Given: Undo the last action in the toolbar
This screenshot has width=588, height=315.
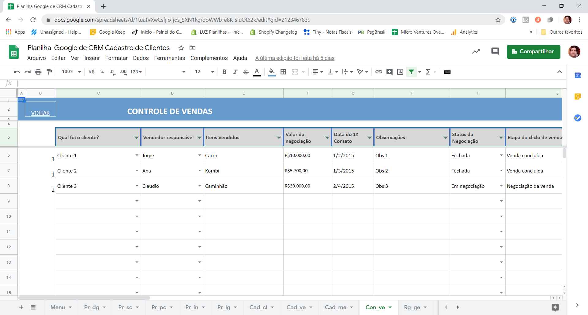Looking at the screenshot, I should (17, 72).
